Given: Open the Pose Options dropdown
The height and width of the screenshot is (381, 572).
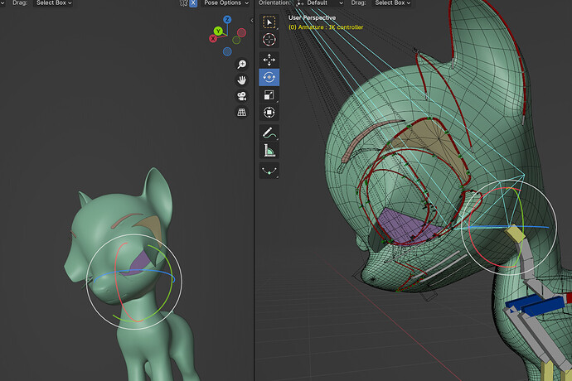Looking at the screenshot, I should click(x=225, y=3).
